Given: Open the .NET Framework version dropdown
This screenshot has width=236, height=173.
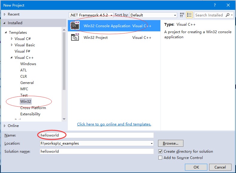Looking at the screenshot, I should click(91, 15).
